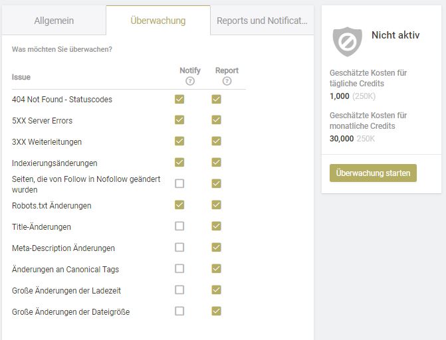
Task: Enable Notify for Follow in Nofollow changes
Action: tap(179, 184)
